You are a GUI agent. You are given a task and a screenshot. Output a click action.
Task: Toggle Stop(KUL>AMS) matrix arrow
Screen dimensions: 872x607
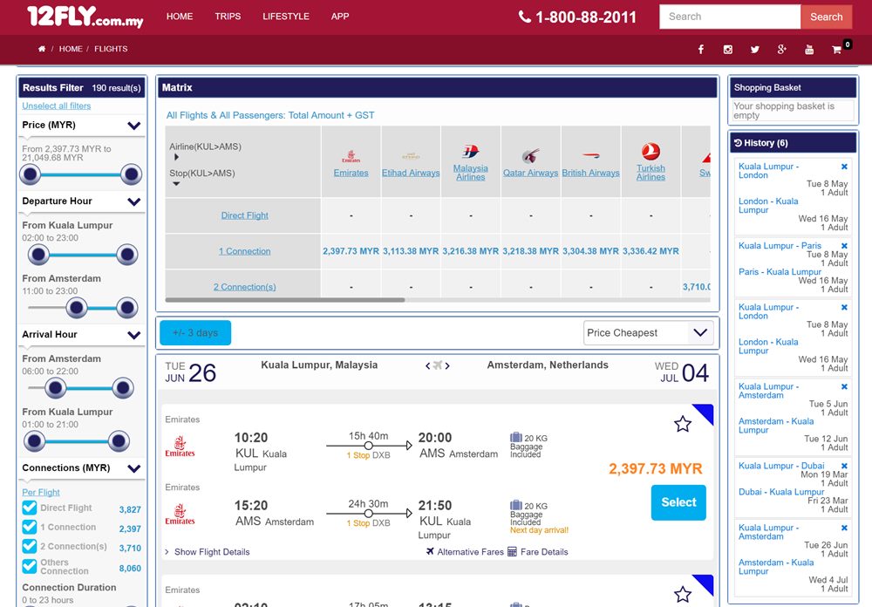point(176,184)
